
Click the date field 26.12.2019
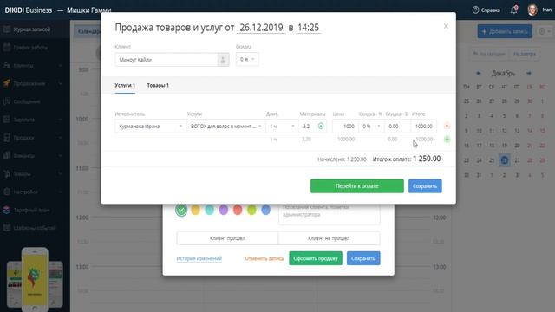pyautogui.click(x=261, y=28)
